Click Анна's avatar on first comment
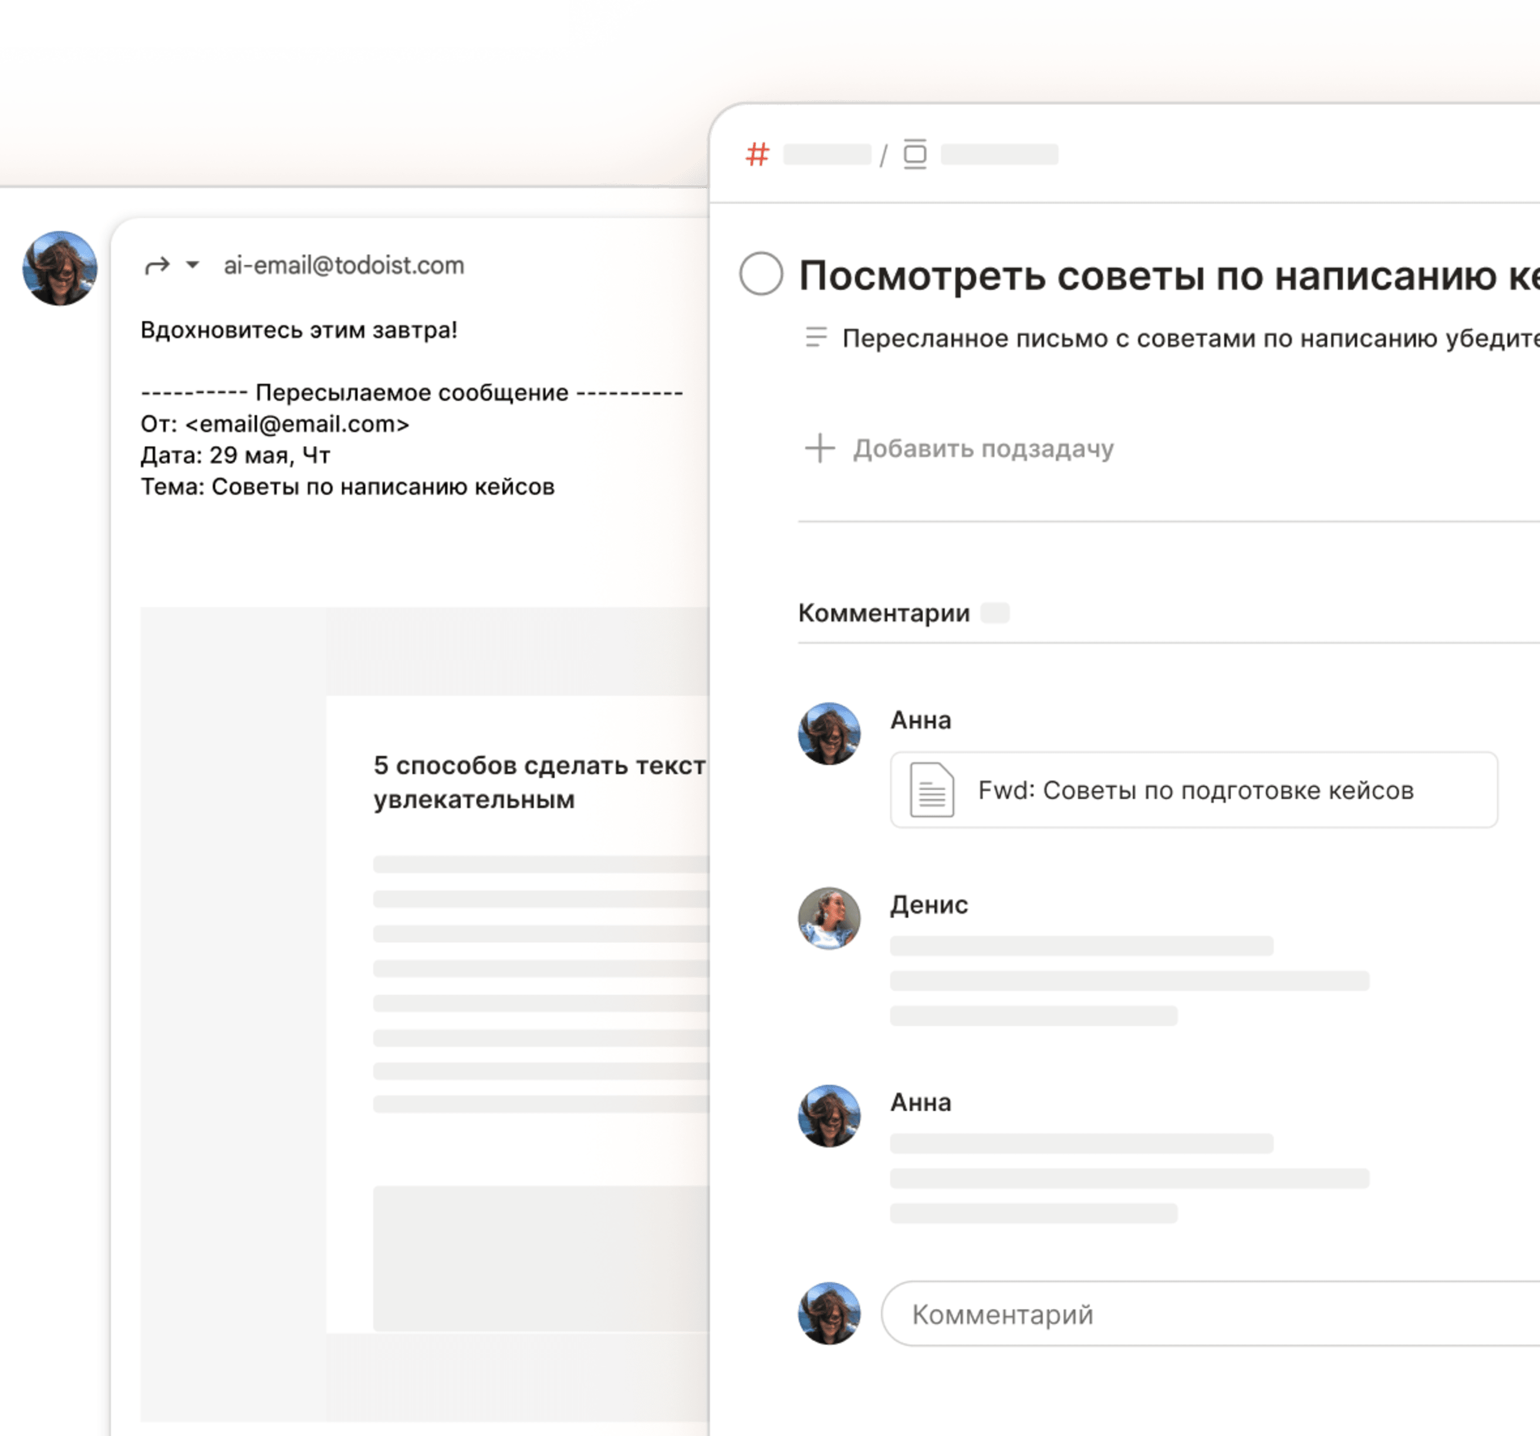The width and height of the screenshot is (1540, 1436). point(829,733)
